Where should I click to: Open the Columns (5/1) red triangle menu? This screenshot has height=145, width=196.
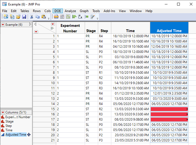point(3,112)
